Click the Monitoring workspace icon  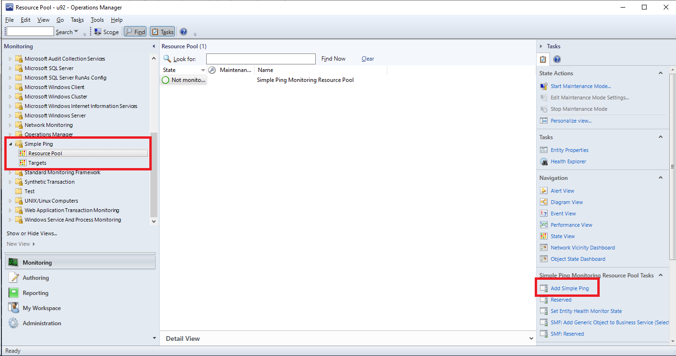[14, 263]
